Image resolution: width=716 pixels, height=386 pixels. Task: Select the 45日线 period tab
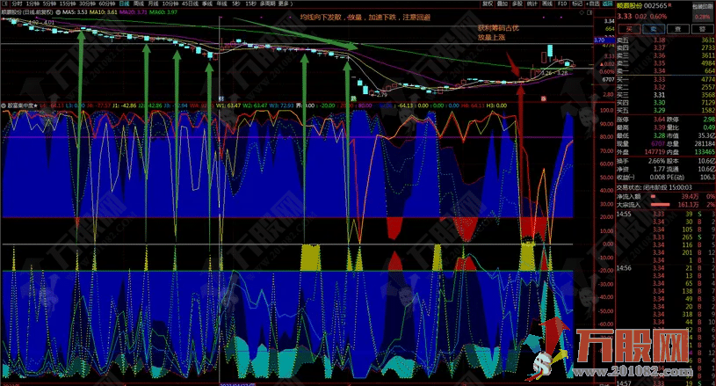point(190,4)
